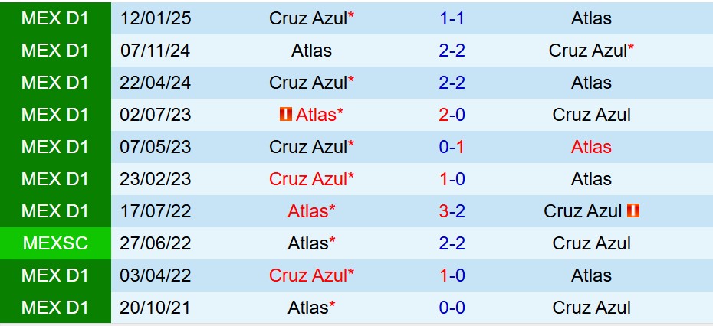This screenshot has width=713, height=326.
Task: Select the 0-1 score on 07/05/23
Action: click(452, 147)
